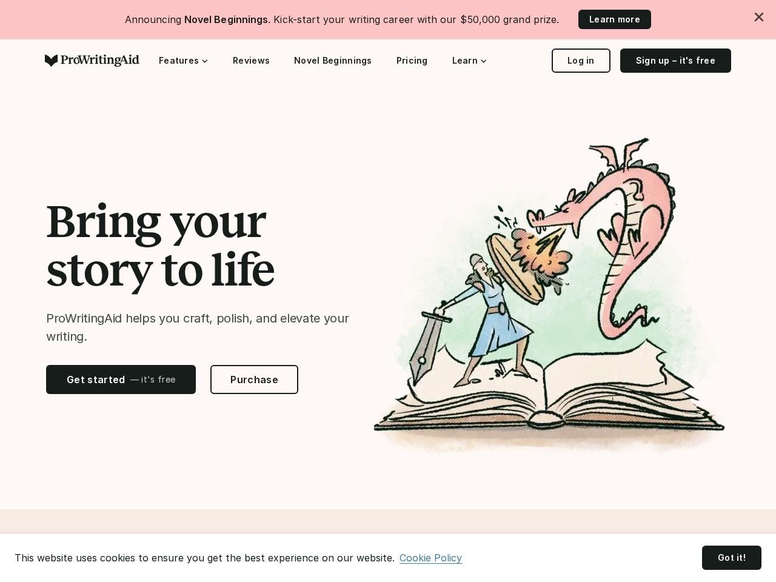This screenshot has height=582, width=776.
Task: Click Sign up – it's free
Action: coord(675,61)
